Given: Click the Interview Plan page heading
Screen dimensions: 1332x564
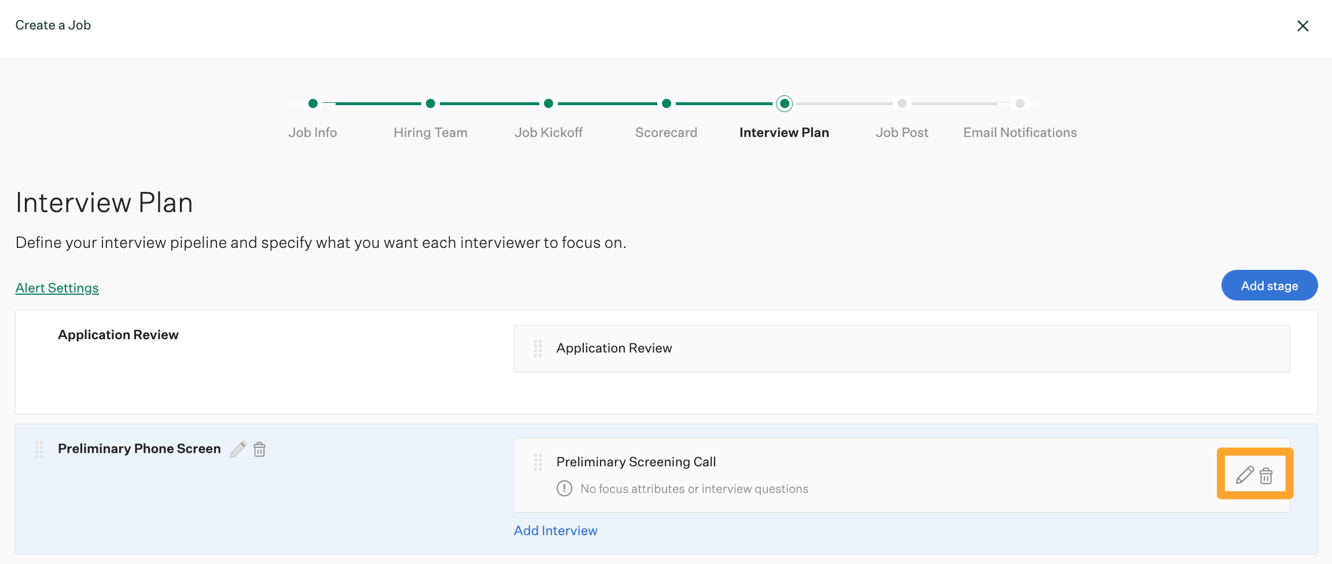Looking at the screenshot, I should 104,203.
